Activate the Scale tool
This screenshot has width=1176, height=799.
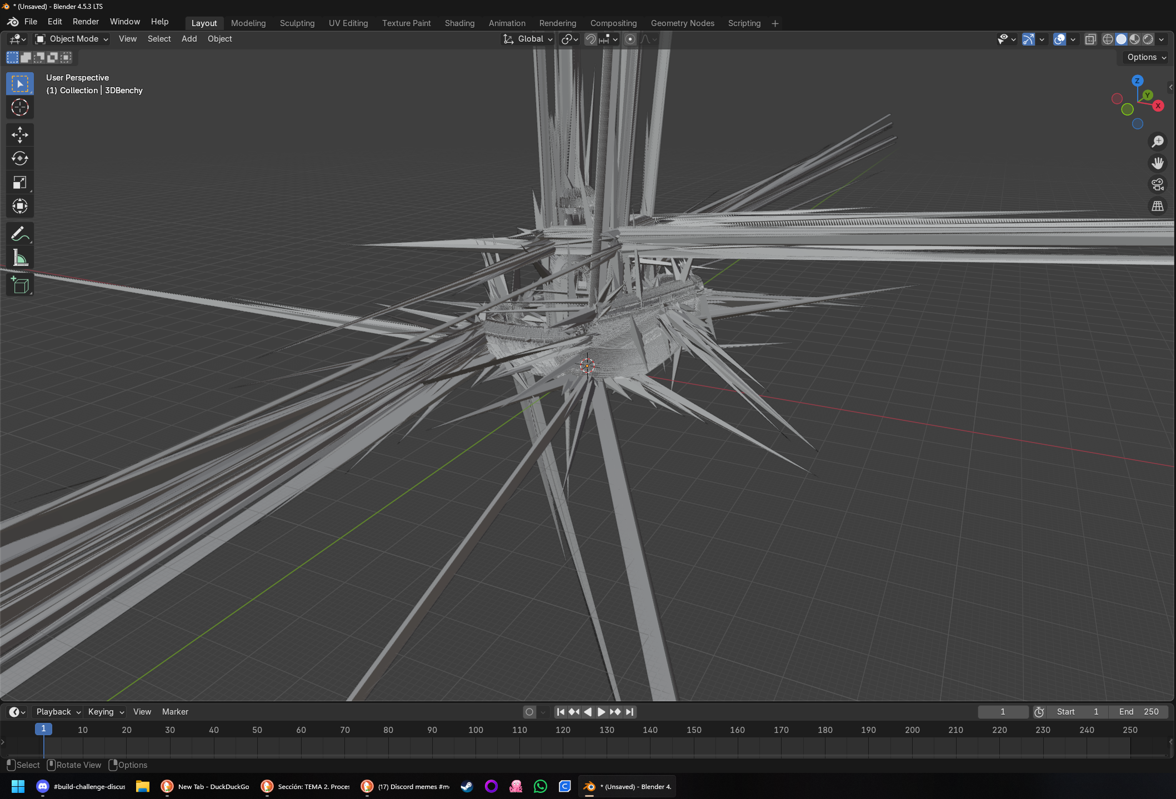(20, 183)
